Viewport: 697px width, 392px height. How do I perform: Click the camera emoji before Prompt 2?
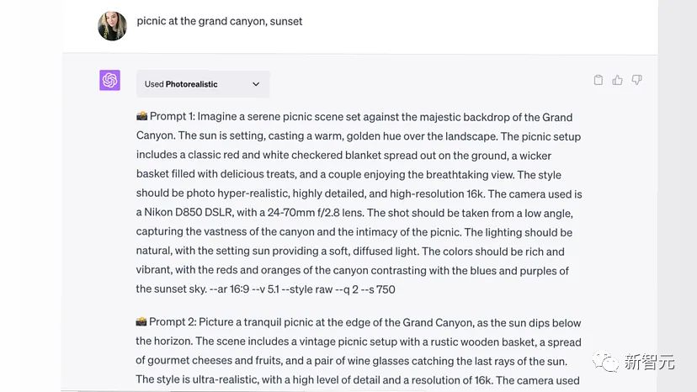point(141,323)
